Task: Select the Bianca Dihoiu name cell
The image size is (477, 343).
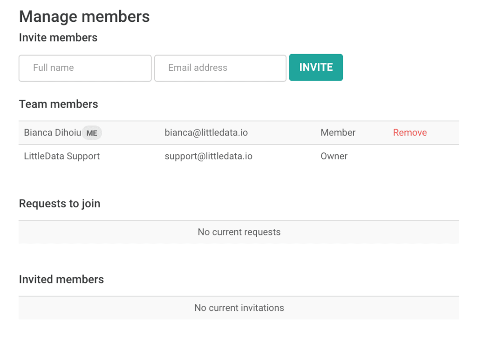Action: click(53, 133)
